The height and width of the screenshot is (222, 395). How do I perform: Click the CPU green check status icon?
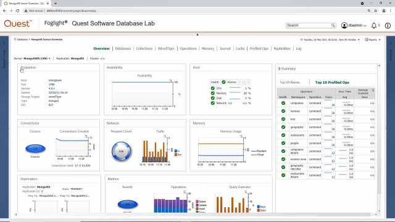(x=212, y=88)
